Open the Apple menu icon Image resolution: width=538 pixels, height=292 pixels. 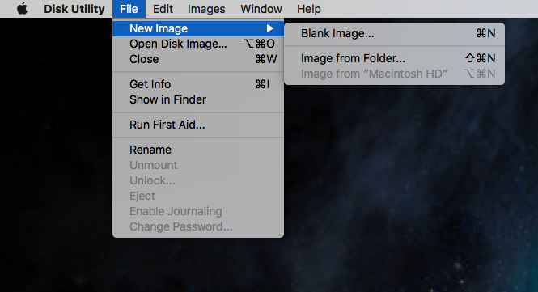pyautogui.click(x=23, y=9)
